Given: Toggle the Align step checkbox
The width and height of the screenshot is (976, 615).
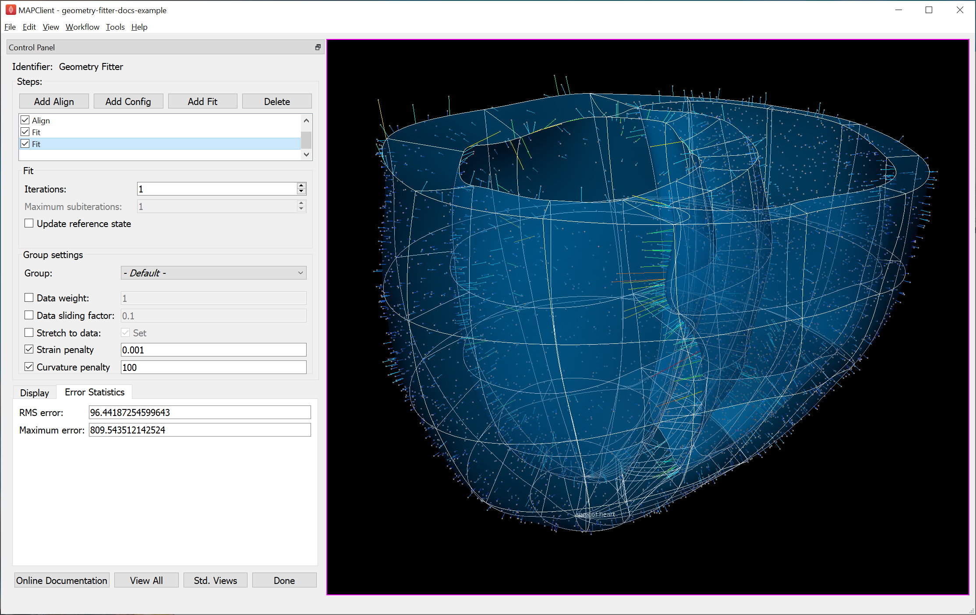Looking at the screenshot, I should point(25,120).
